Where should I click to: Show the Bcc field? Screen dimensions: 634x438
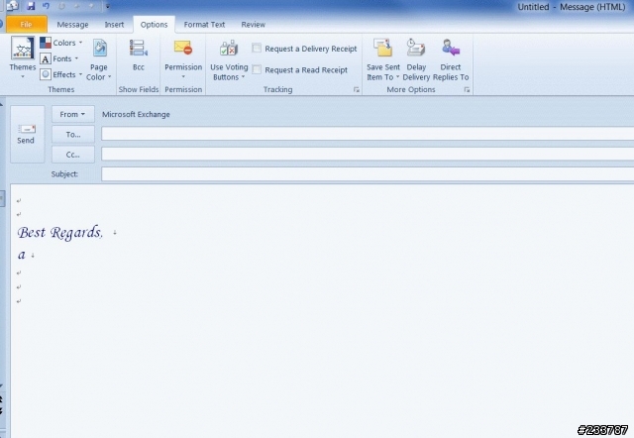coord(139,48)
